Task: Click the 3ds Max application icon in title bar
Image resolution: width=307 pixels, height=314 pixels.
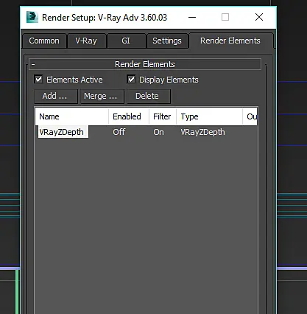Action: point(32,17)
